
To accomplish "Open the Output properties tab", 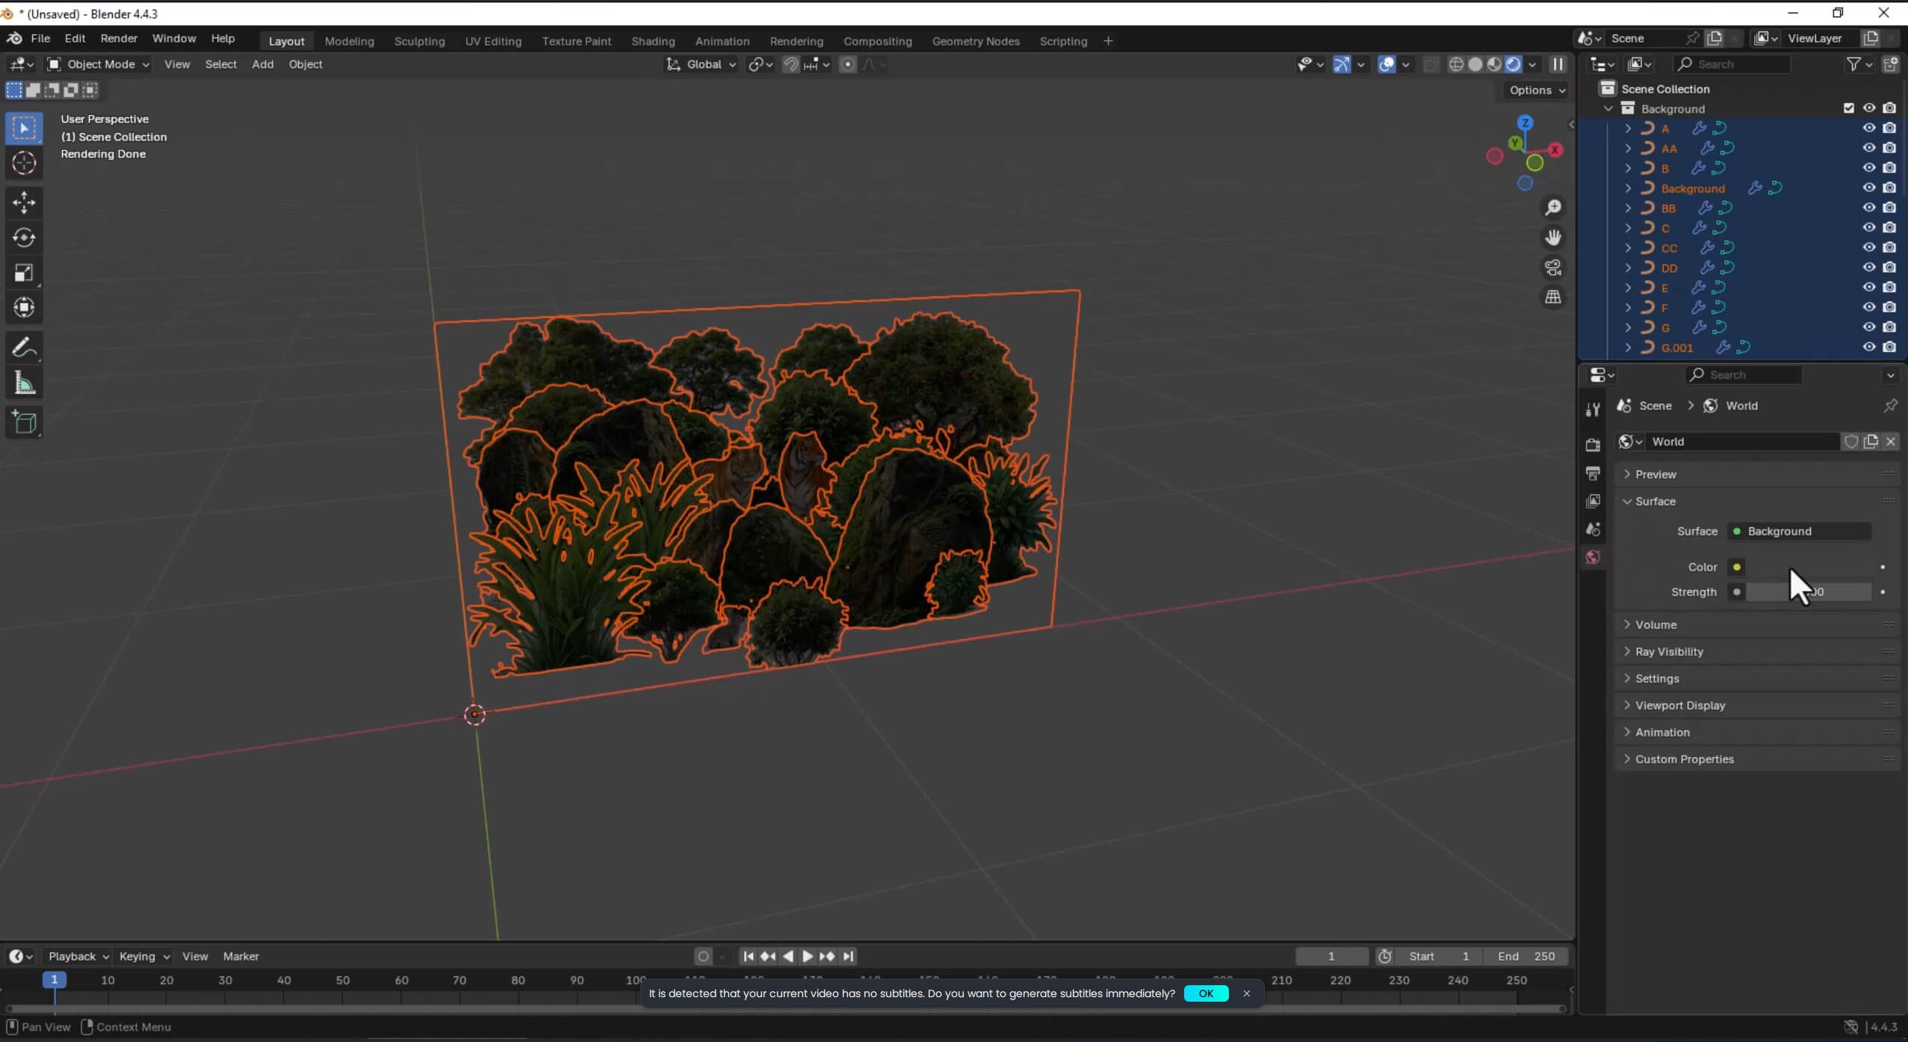I will pyautogui.click(x=1593, y=473).
